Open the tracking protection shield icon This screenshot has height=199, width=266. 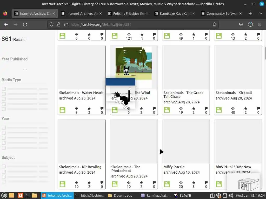point(51,25)
